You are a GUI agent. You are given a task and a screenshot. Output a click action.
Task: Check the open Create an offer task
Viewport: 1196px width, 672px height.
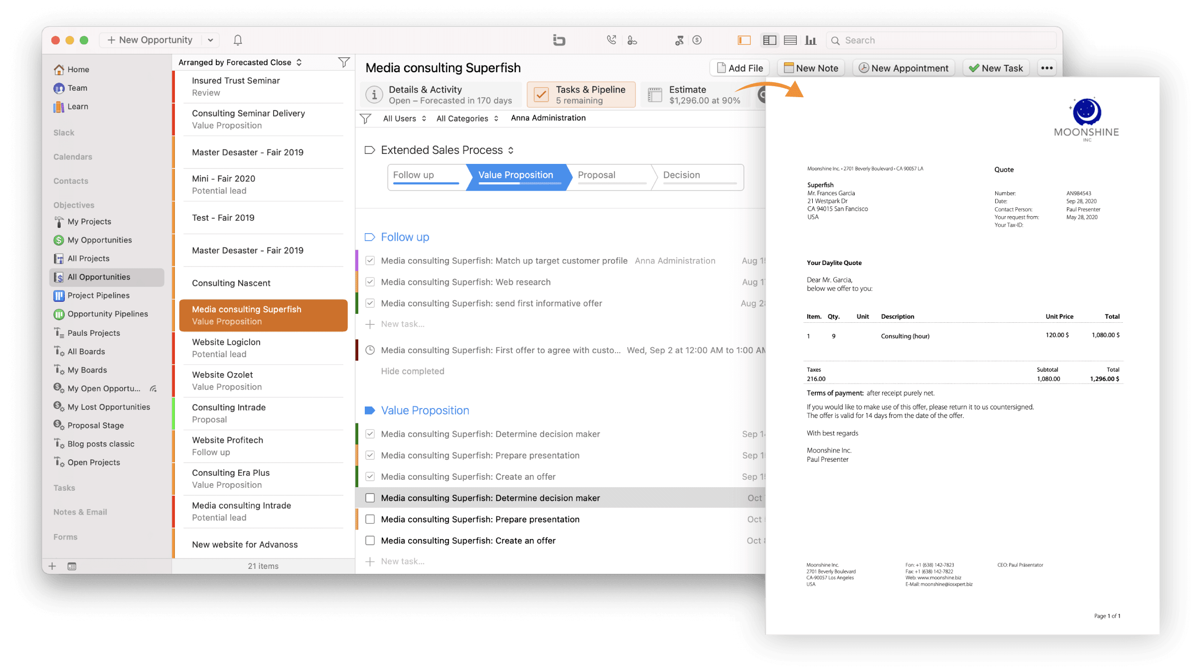pyautogui.click(x=370, y=540)
